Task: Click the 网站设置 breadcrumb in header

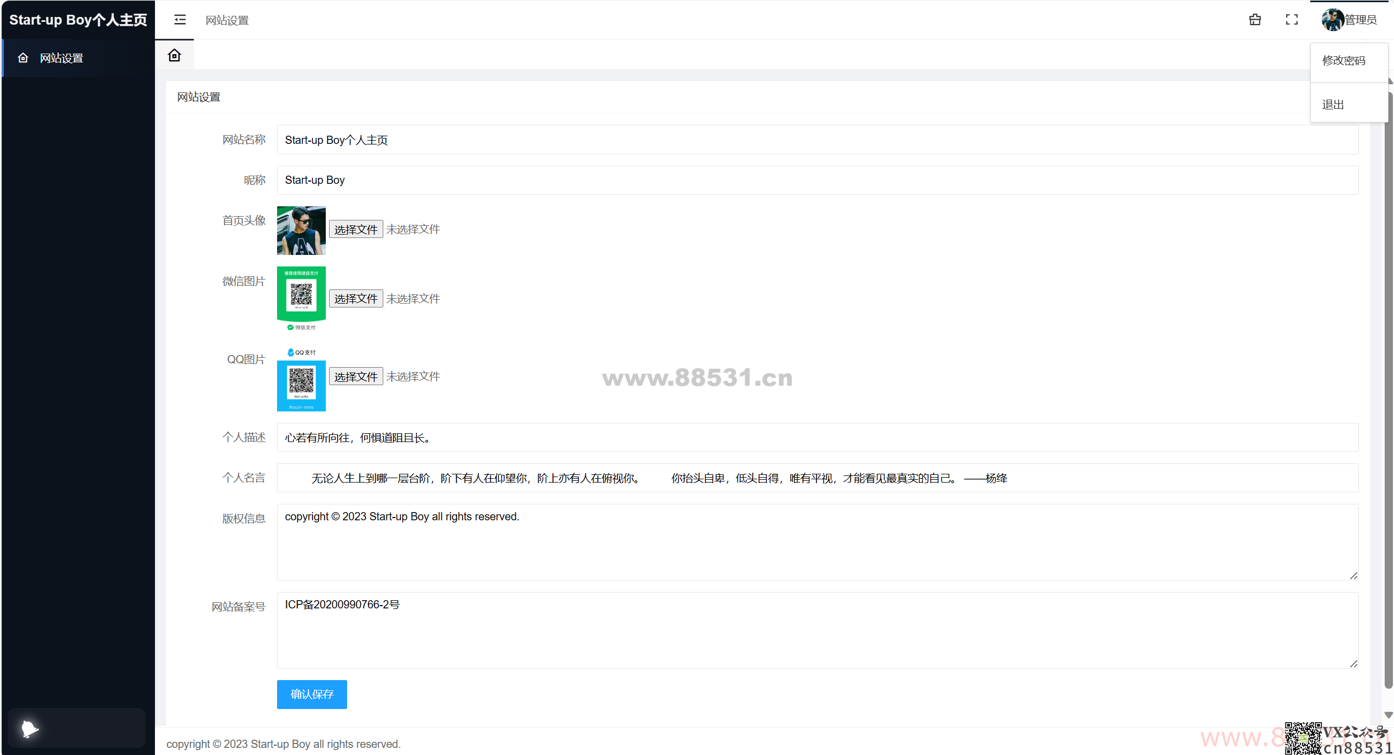Action: pos(227,20)
